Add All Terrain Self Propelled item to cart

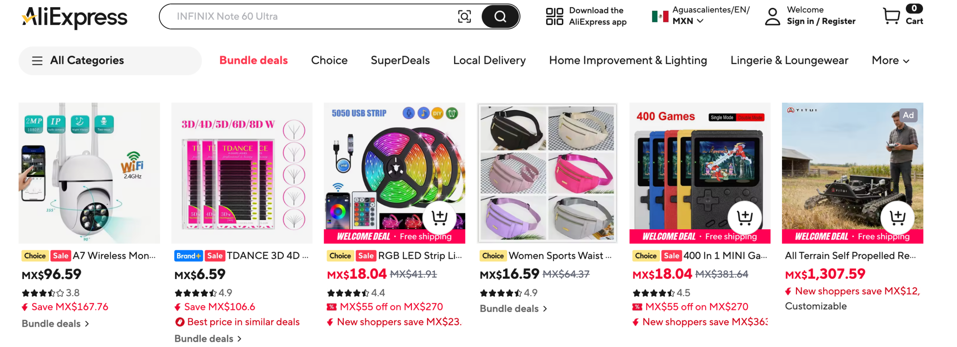(897, 217)
